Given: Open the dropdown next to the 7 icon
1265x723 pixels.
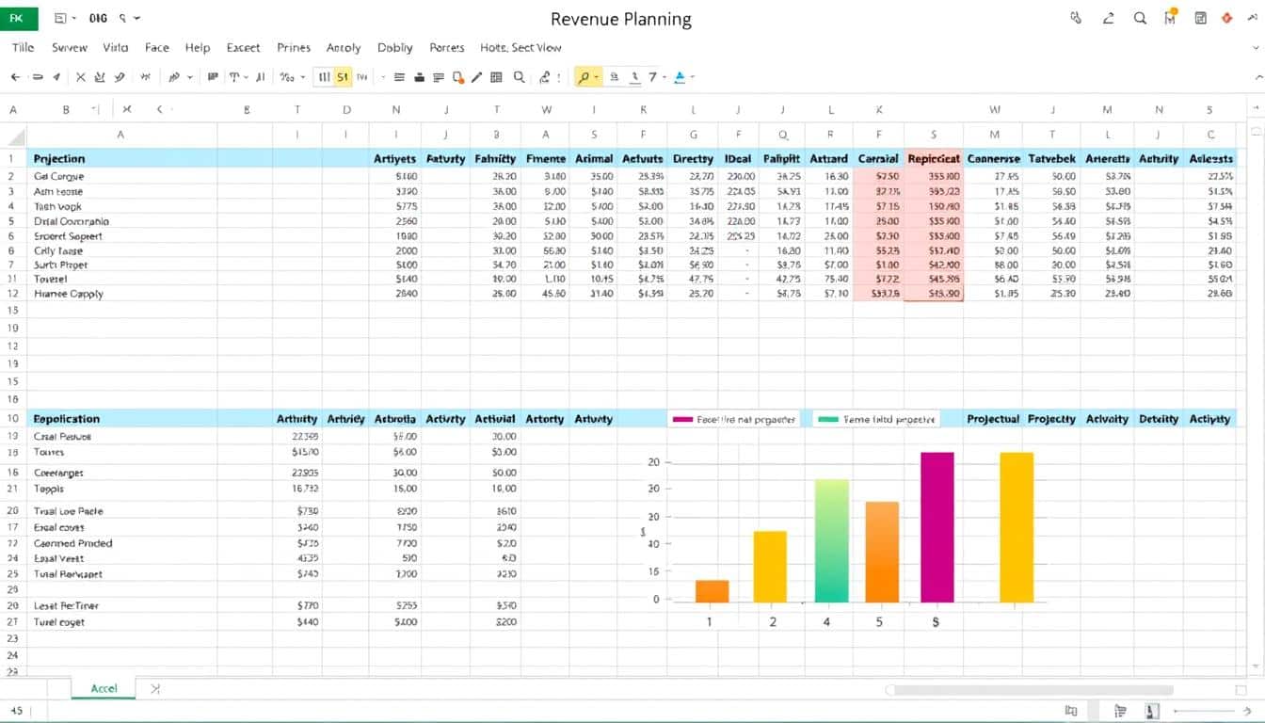Looking at the screenshot, I should (664, 77).
